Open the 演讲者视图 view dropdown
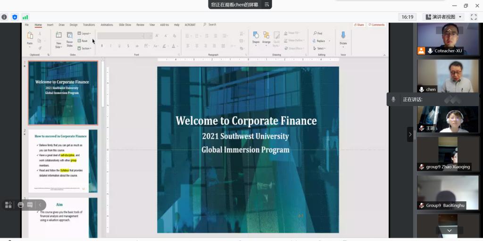The image size is (483, 241). [x=444, y=17]
